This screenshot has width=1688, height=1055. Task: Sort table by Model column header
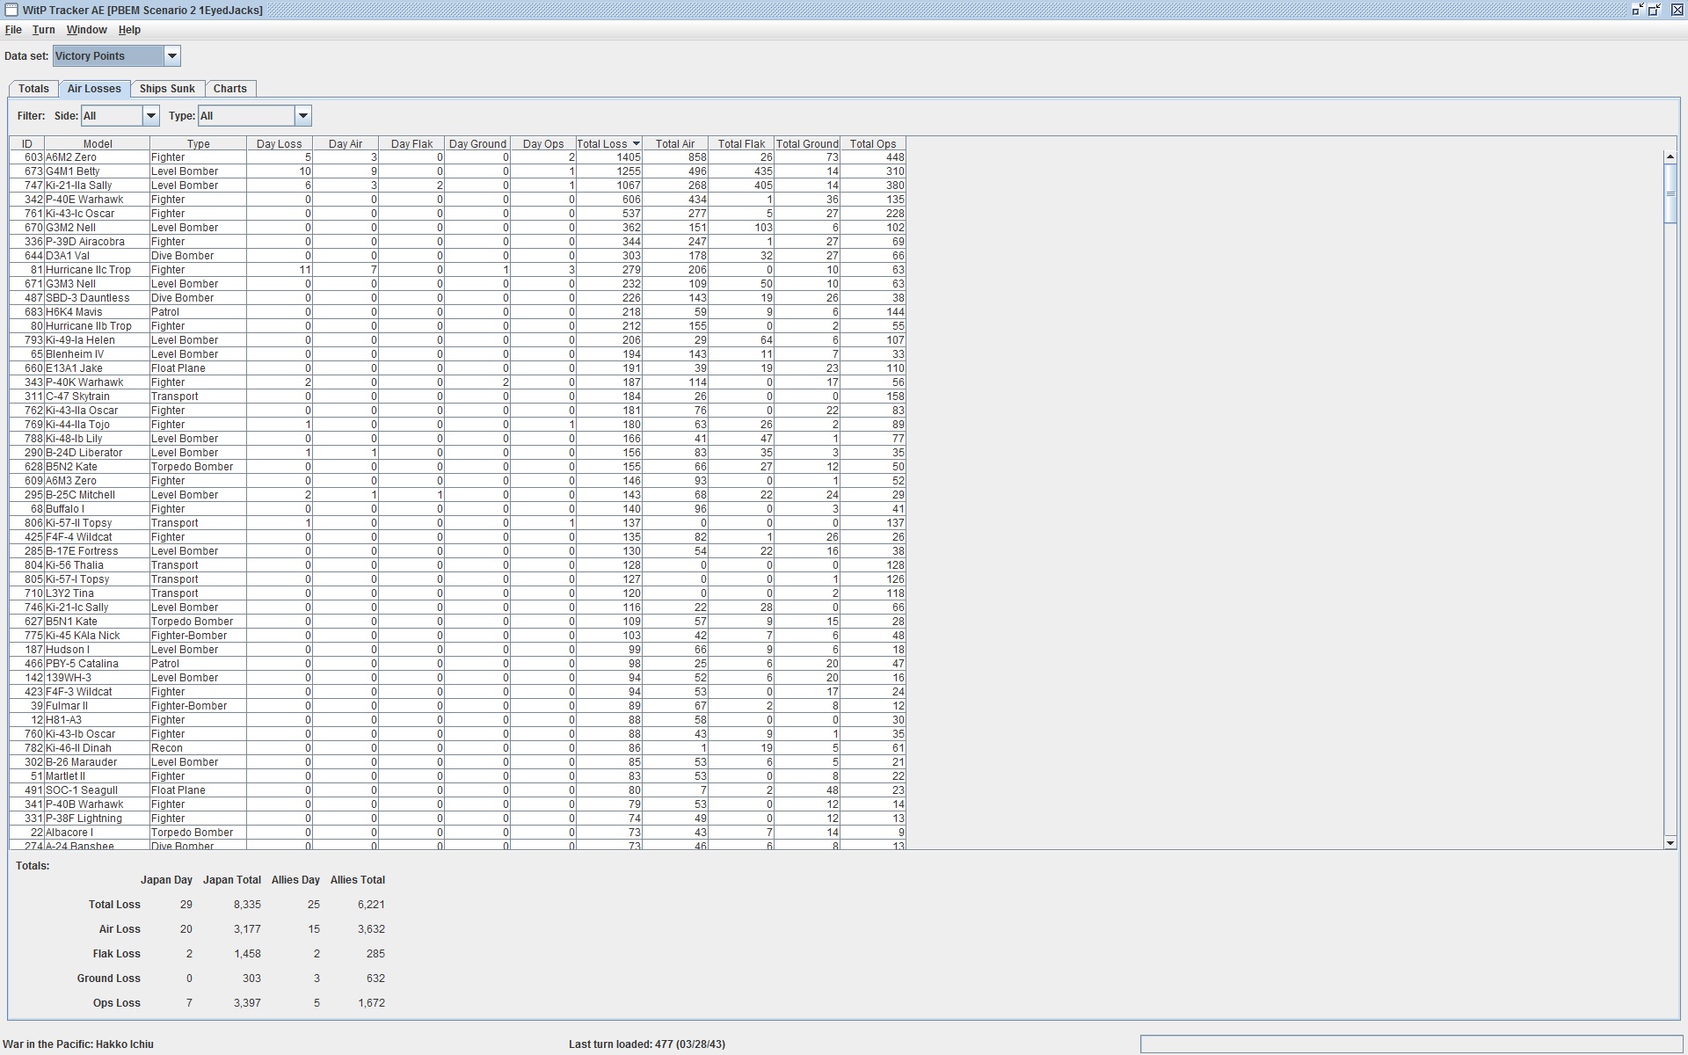pyautogui.click(x=97, y=144)
